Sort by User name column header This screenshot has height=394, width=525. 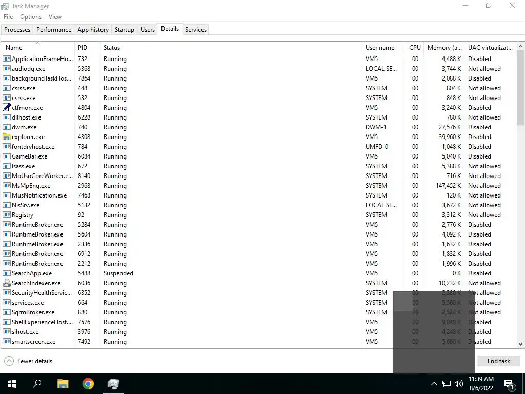[382, 48]
